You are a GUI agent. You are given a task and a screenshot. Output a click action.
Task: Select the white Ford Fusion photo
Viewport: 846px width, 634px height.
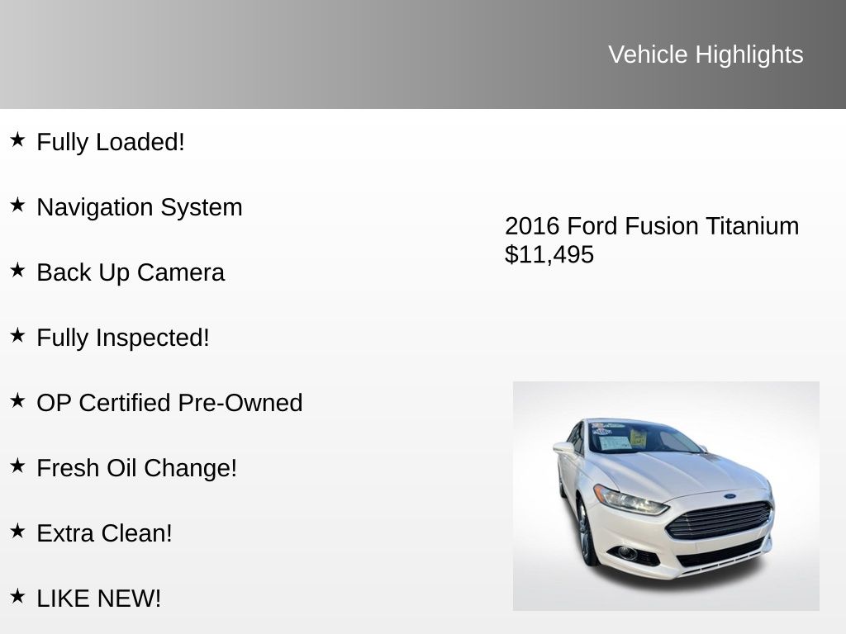click(x=666, y=495)
